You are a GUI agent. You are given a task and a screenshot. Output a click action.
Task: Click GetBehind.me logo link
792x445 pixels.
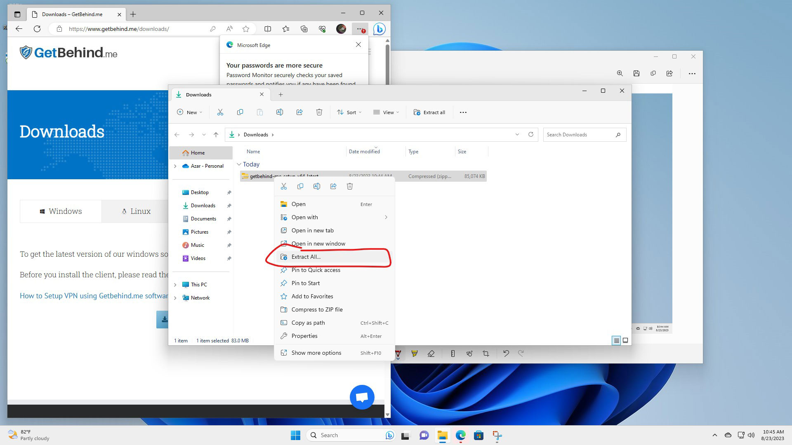point(68,52)
